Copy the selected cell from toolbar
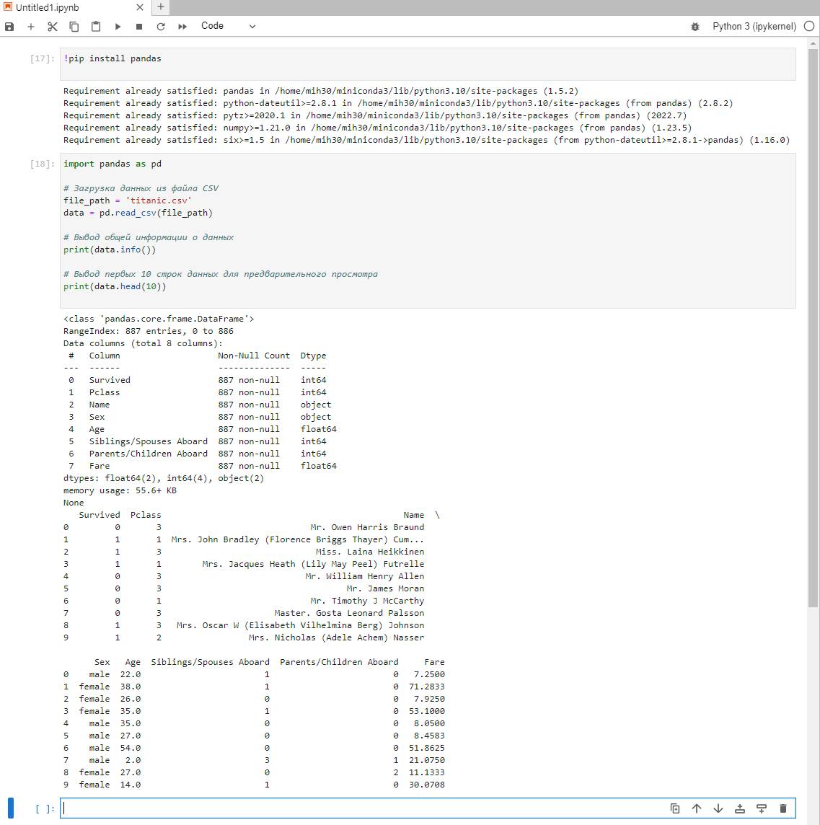This screenshot has height=825, width=820. 74,27
